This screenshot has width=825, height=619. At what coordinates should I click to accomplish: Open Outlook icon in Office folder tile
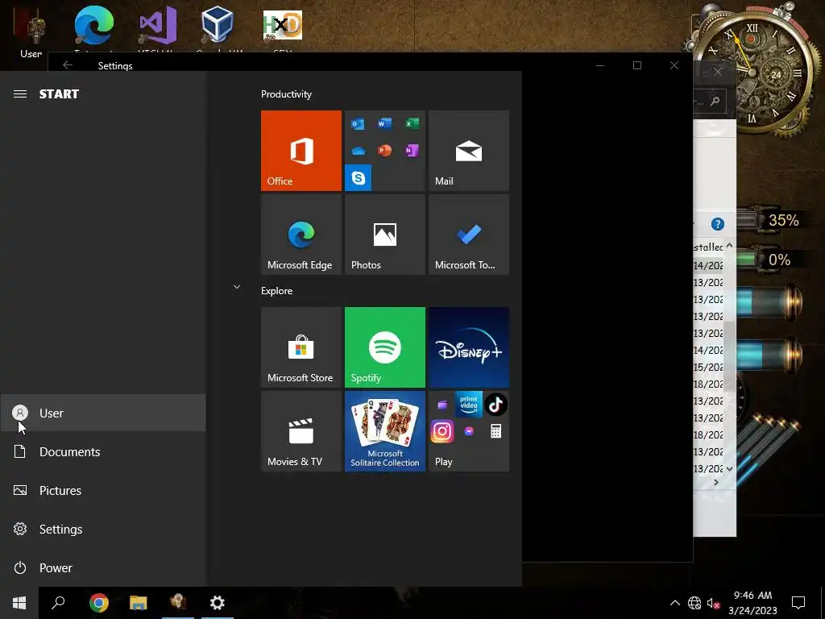point(358,124)
